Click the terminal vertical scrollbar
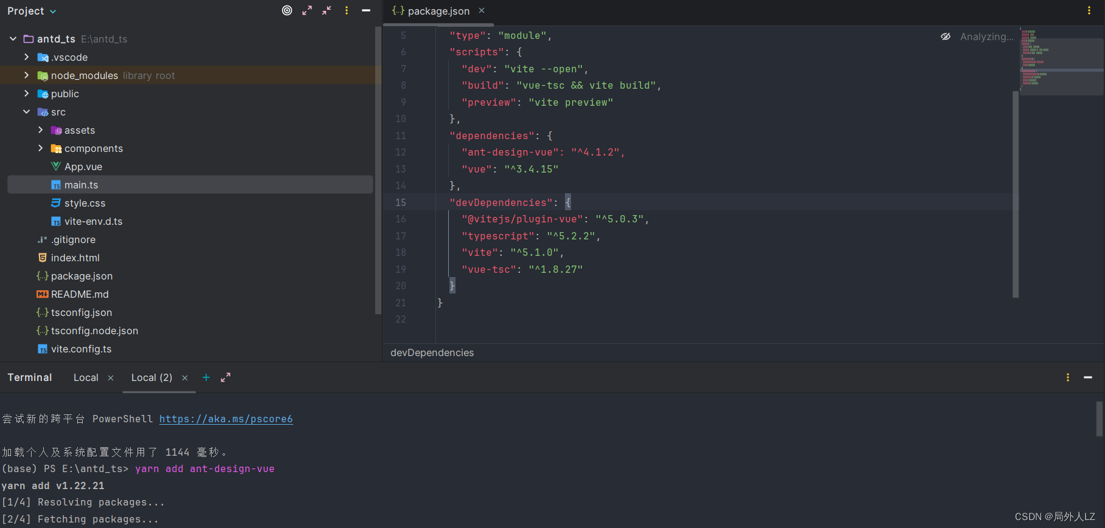 [x=1100, y=419]
